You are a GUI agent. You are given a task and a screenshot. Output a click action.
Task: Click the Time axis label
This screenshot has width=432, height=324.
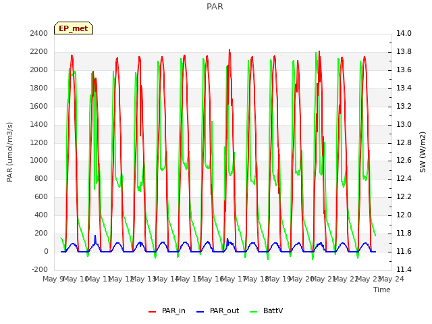coord(382,290)
